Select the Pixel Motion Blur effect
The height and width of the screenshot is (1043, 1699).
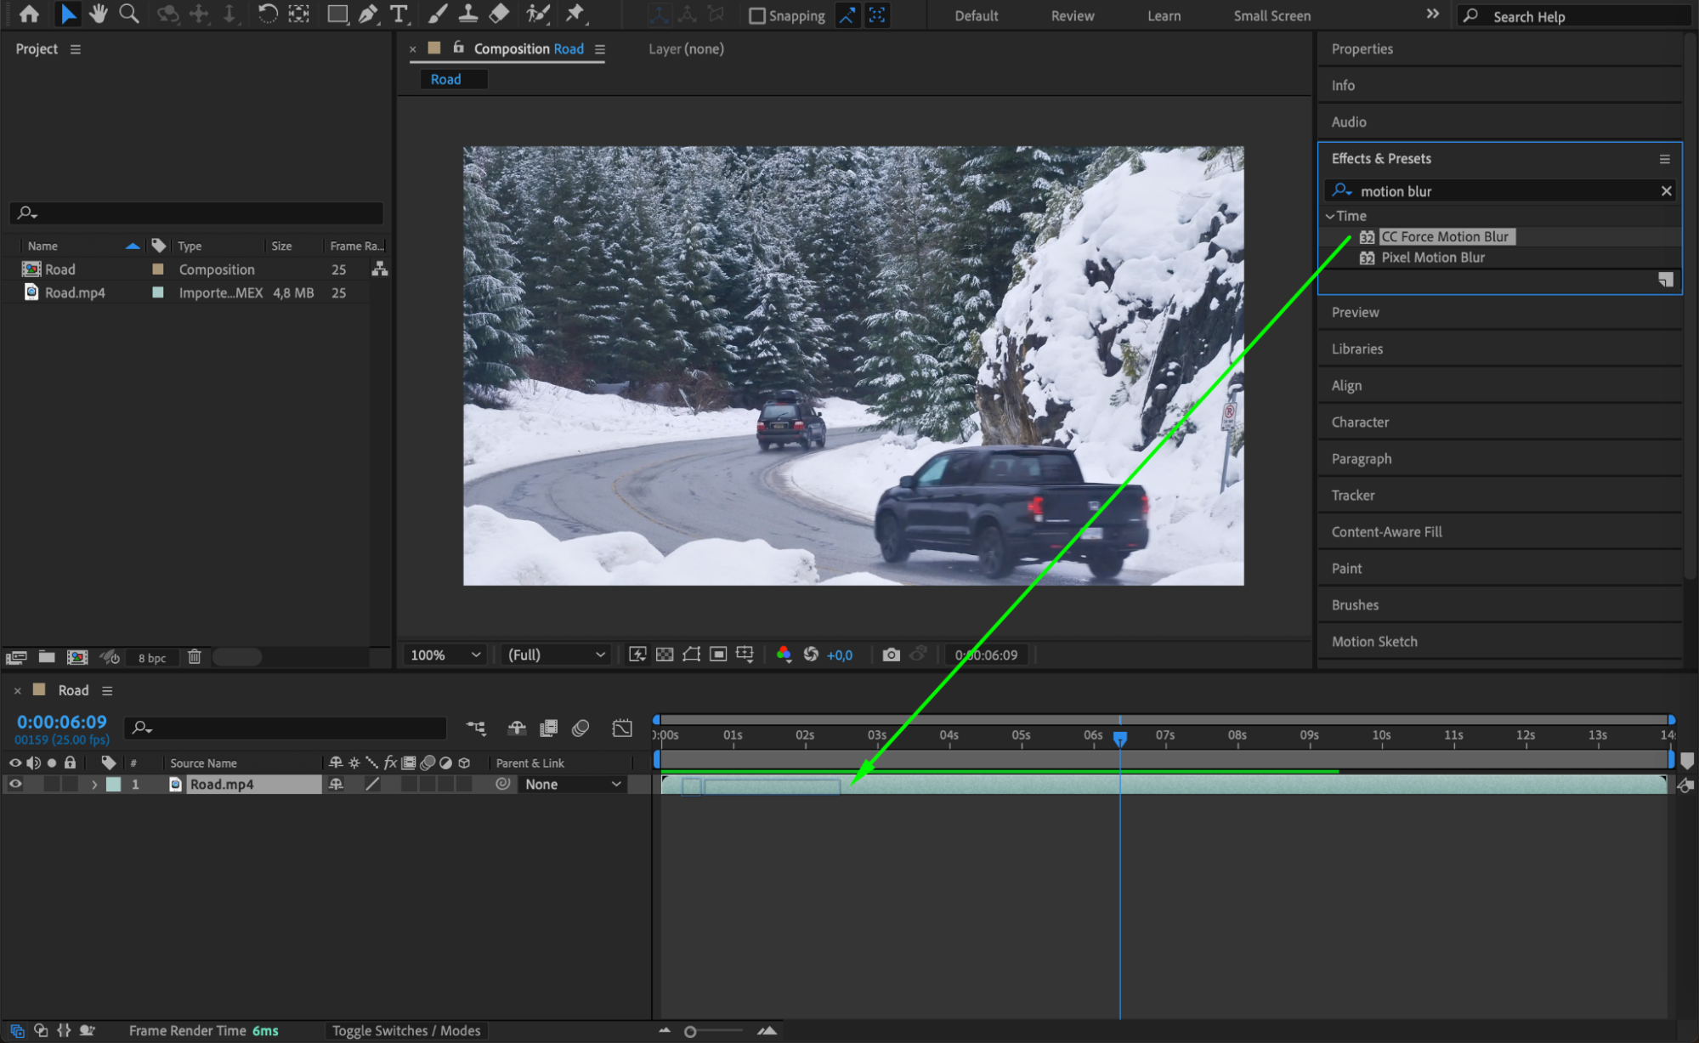point(1432,258)
